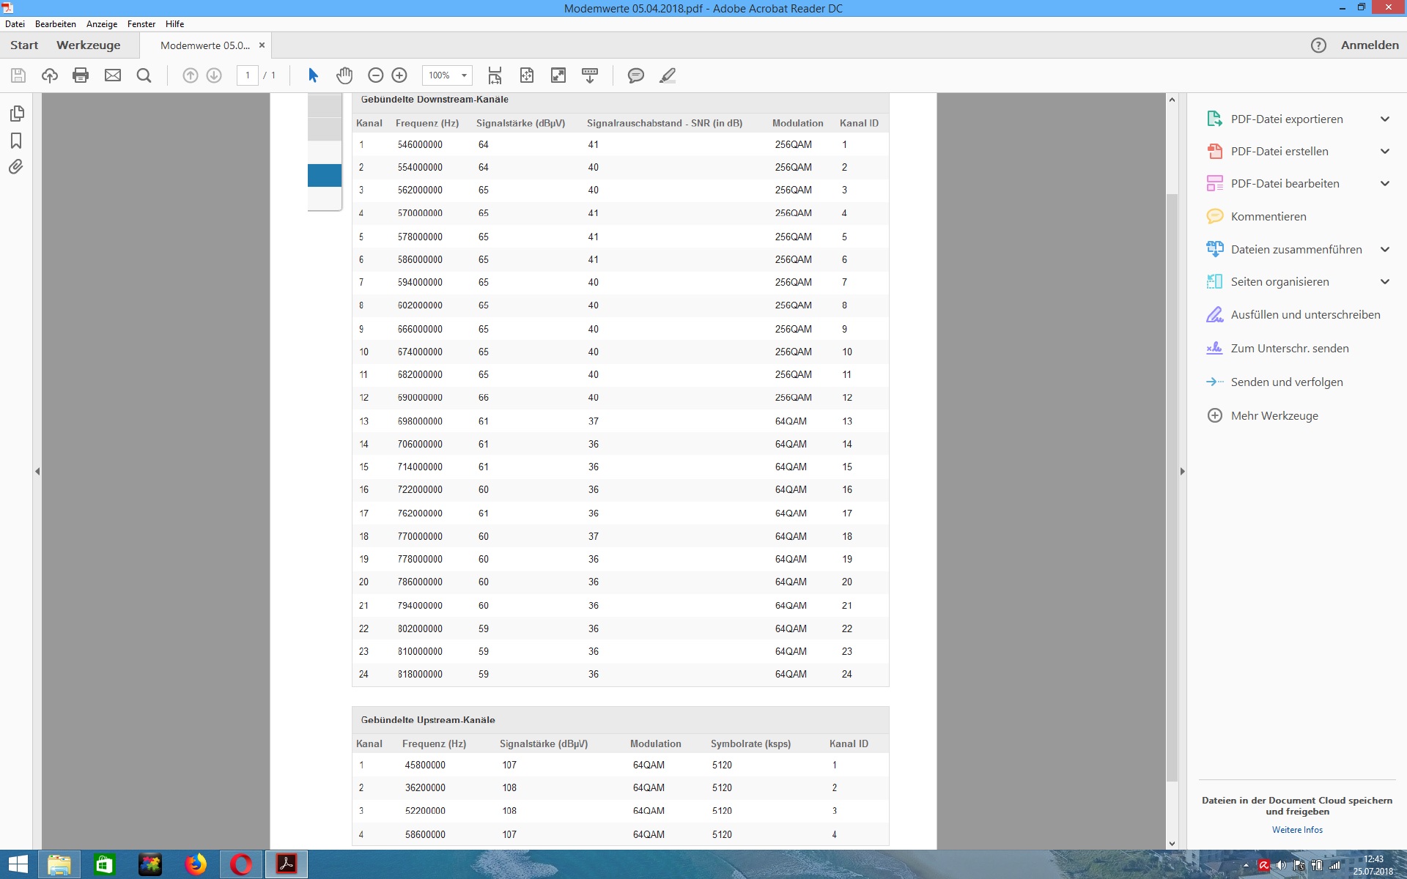Screen dimensions: 1407x879
Task: Select the highlighter pen tool
Action: pyautogui.click(x=667, y=75)
